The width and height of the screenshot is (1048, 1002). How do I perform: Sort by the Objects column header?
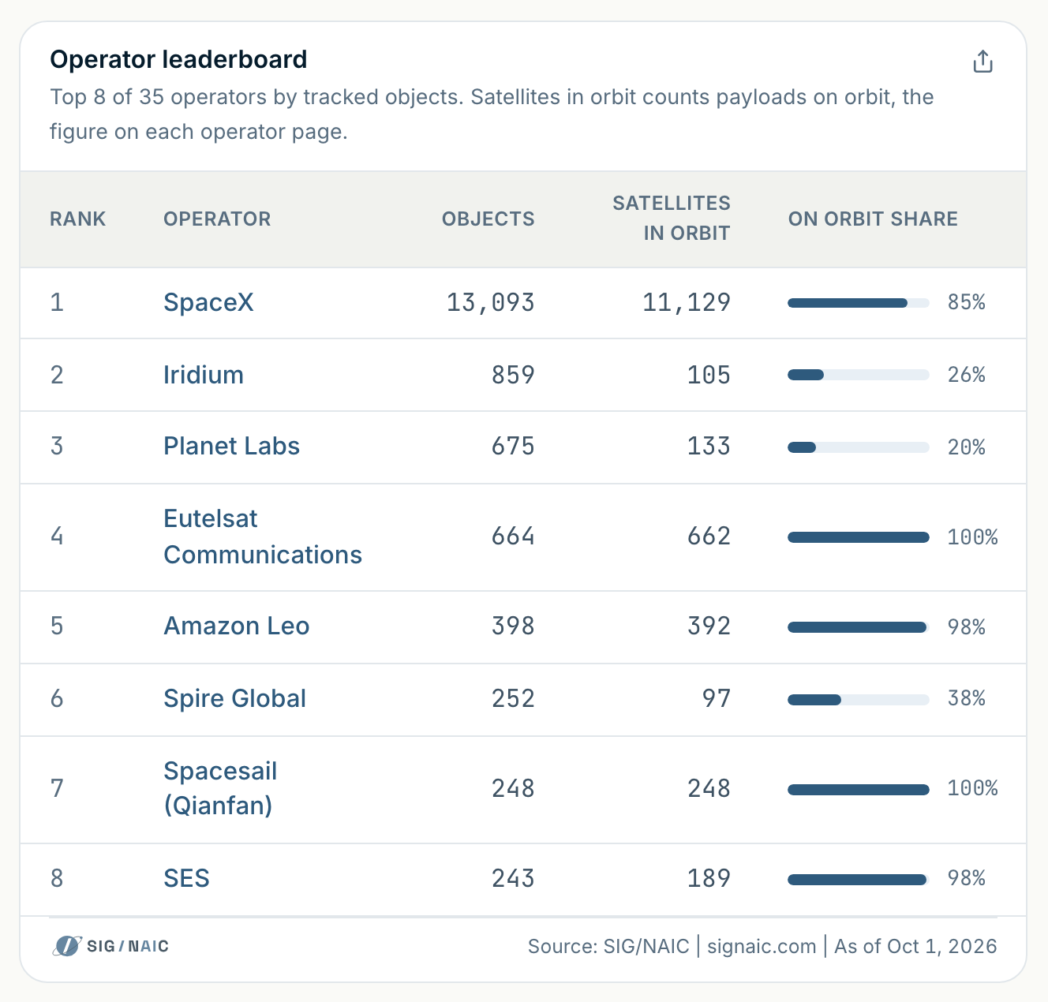pos(488,219)
